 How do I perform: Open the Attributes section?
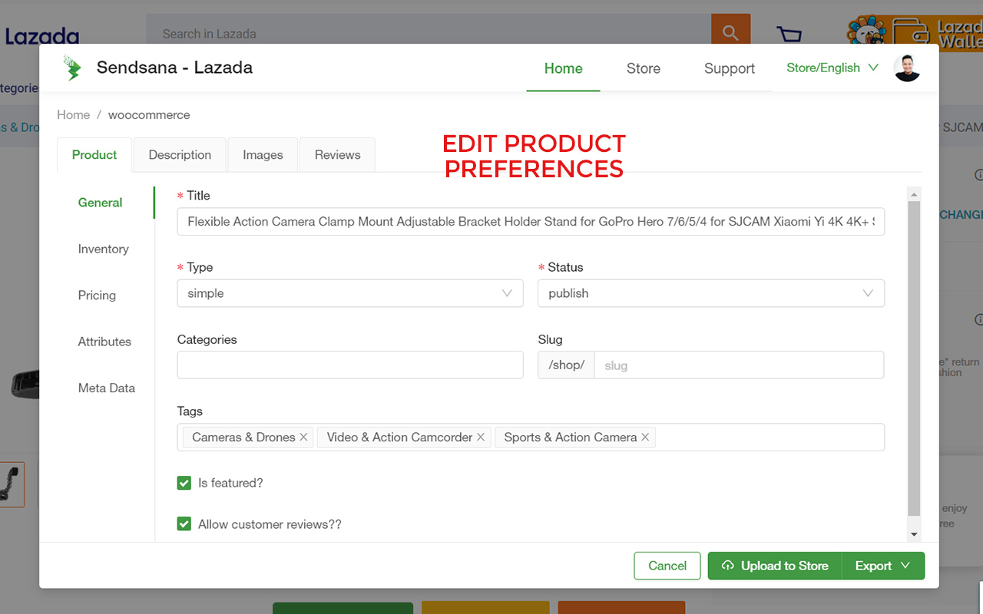(x=104, y=342)
